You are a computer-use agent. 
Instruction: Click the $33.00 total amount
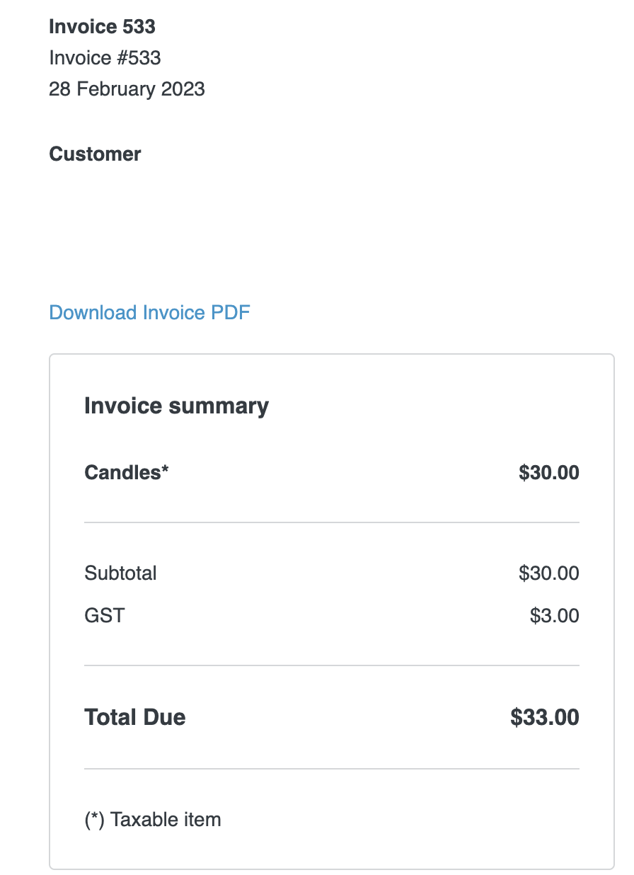[544, 717]
